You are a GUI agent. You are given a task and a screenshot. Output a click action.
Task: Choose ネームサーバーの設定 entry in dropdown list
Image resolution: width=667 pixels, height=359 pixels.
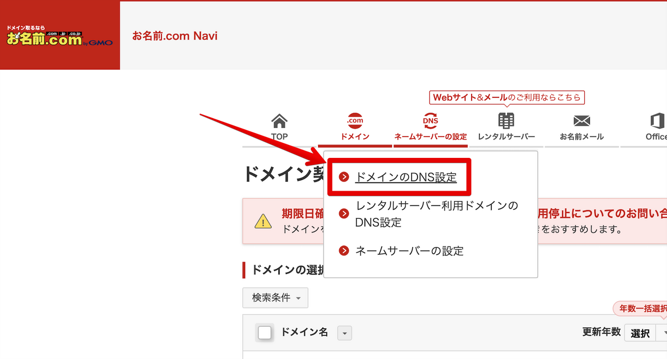(x=409, y=251)
